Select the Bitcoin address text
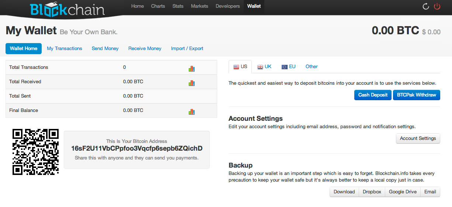The width and height of the screenshot is (452, 207). [x=137, y=148]
